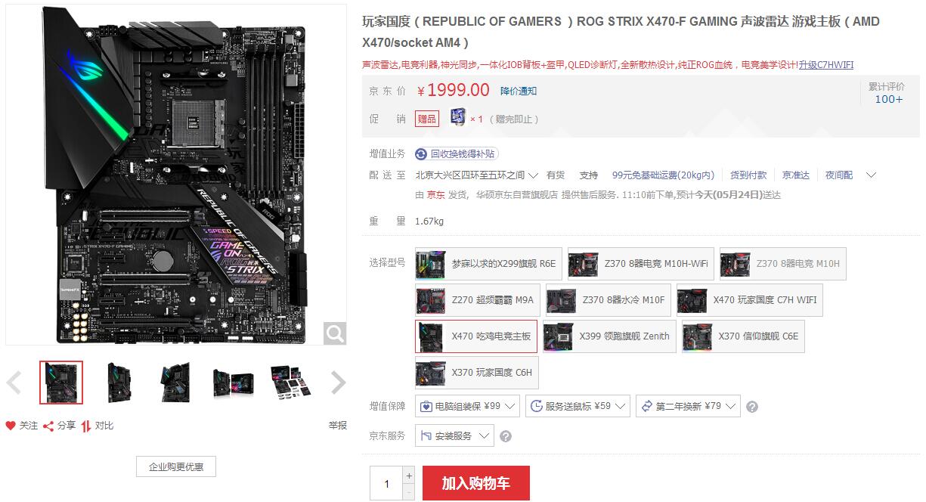Open delivery address 北京大兴区 dropdown
The image size is (926, 502).
pyautogui.click(x=476, y=175)
